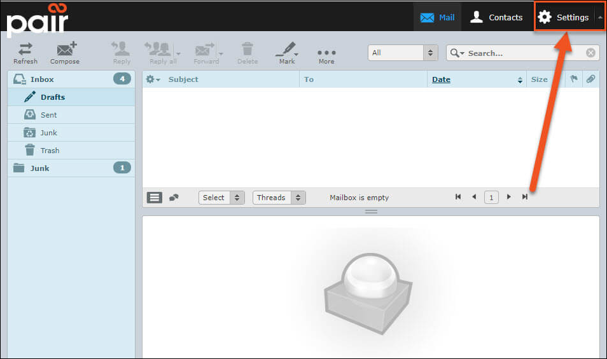
Task: Click the Mailbox is empty status text
Action: (359, 198)
